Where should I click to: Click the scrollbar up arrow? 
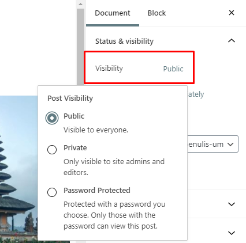(81, 4)
